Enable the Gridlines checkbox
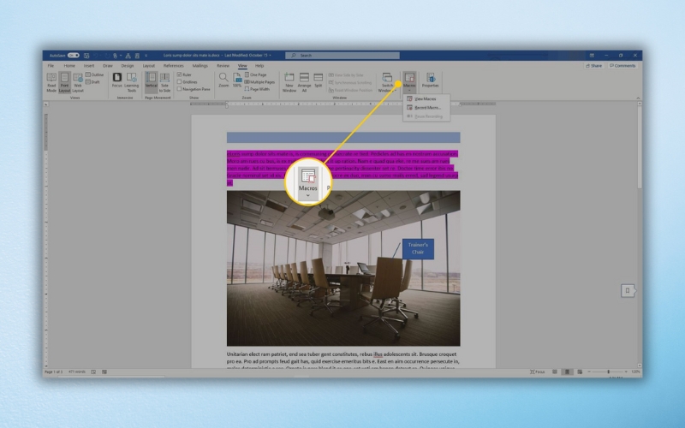This screenshot has width=685, height=428. tap(179, 81)
